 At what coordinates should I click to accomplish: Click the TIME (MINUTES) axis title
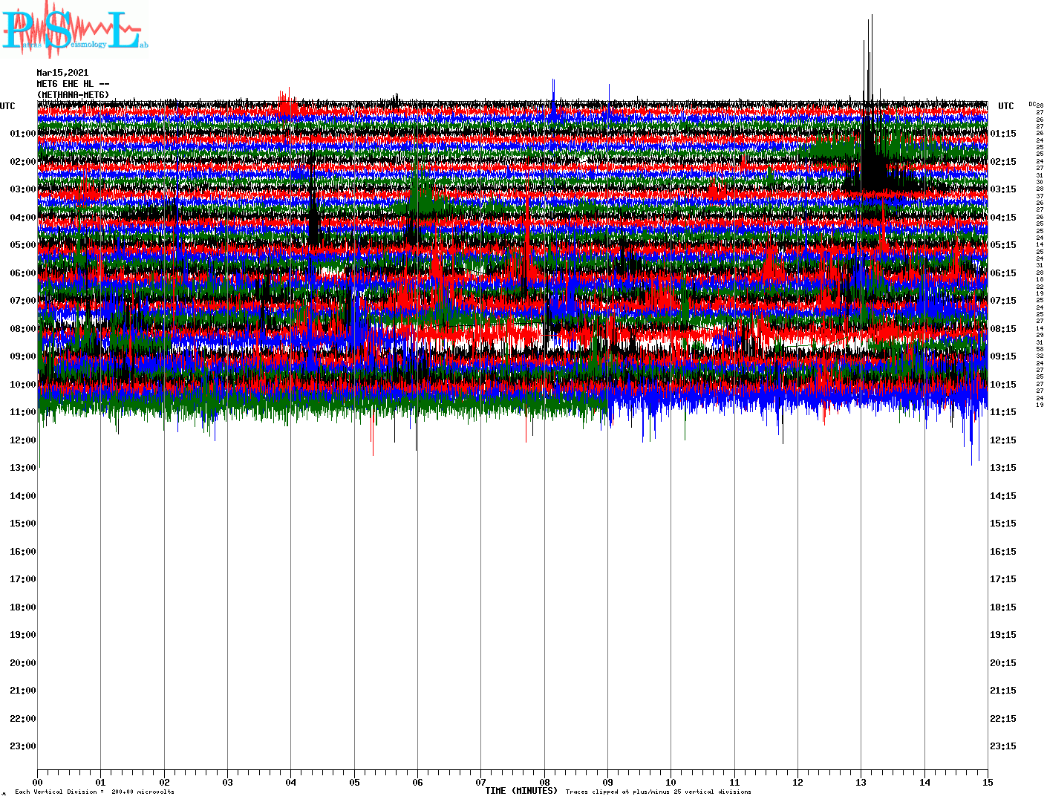pyautogui.click(x=521, y=791)
